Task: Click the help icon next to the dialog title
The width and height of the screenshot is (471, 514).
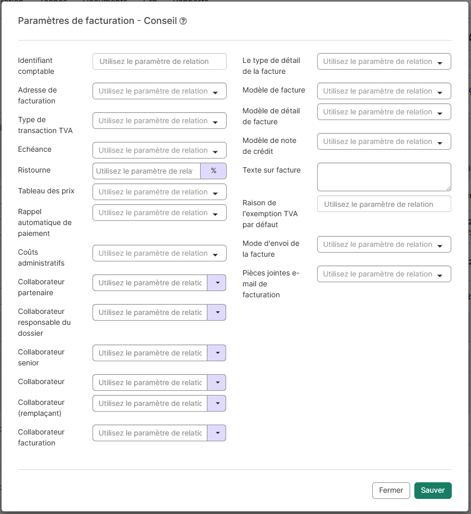Action: pyautogui.click(x=183, y=21)
